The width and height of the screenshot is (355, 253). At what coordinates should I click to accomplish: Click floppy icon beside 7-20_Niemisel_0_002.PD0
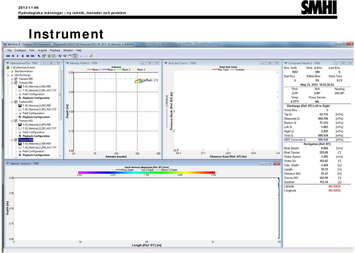pos(20,105)
